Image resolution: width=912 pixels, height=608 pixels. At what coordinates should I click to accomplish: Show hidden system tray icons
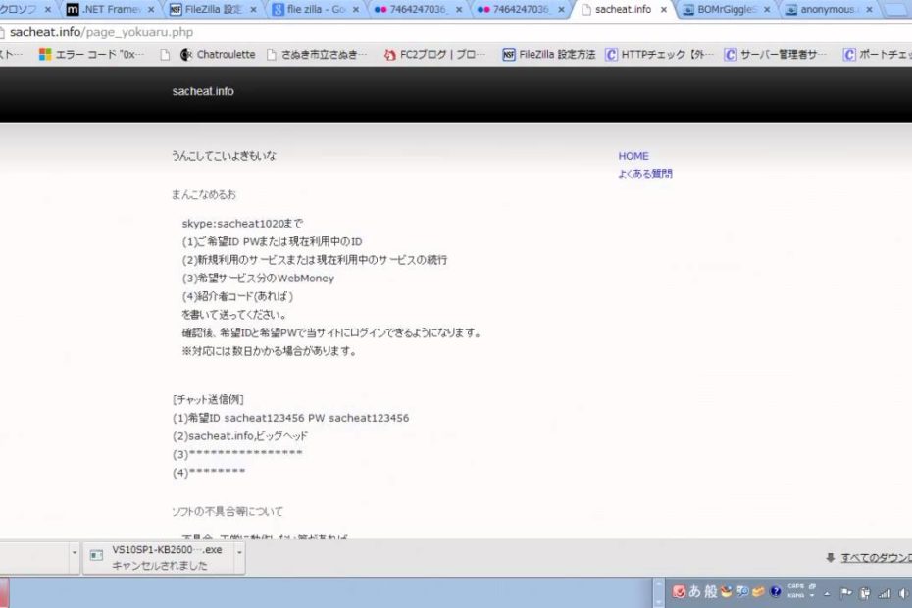tap(825, 593)
